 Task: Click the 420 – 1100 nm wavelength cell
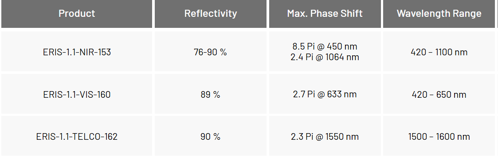[439, 51]
